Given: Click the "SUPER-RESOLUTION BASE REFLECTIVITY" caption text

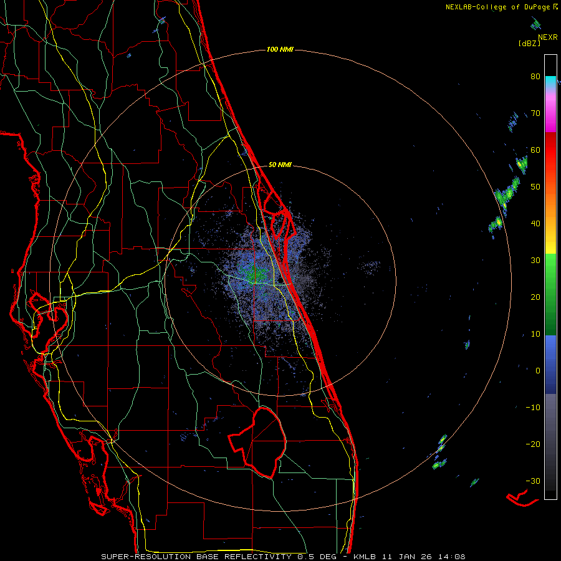Looking at the screenshot, I should (196, 557).
